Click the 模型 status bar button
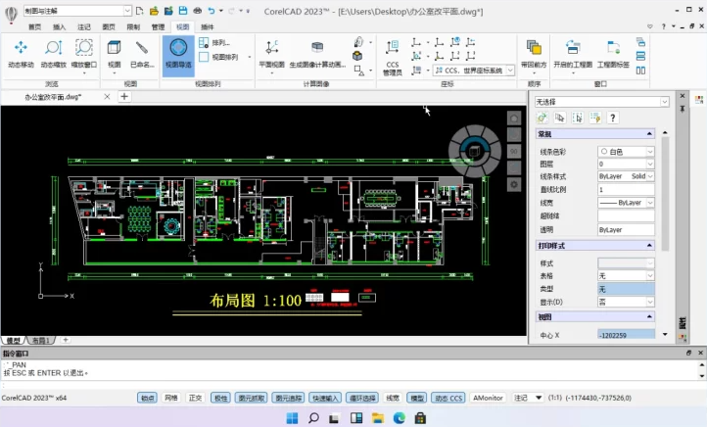This screenshot has width=707, height=427. pyautogui.click(x=416, y=398)
